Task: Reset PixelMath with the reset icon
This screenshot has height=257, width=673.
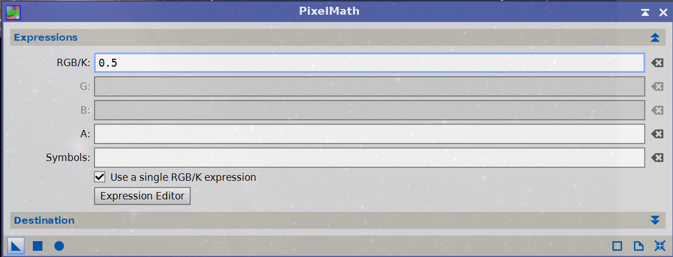Action: coord(659,246)
